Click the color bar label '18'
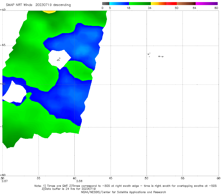The height and width of the screenshot is (194, 221). [x=128, y=8]
